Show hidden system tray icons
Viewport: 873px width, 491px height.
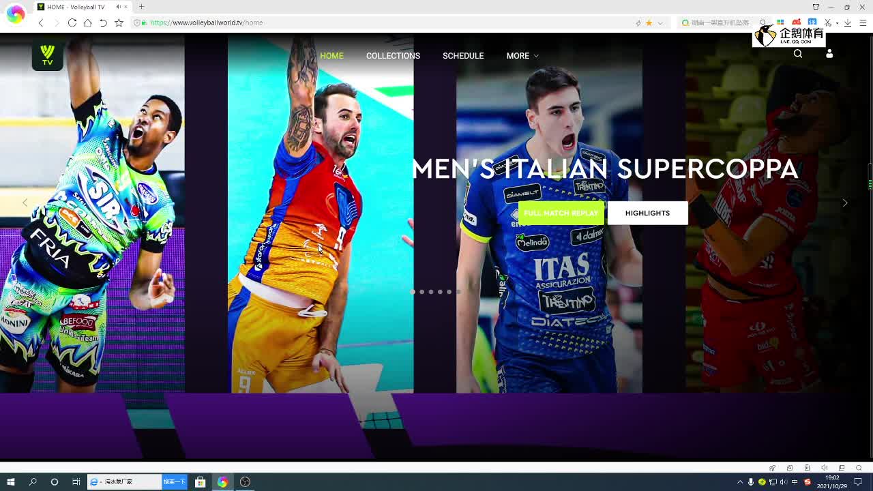[740, 481]
